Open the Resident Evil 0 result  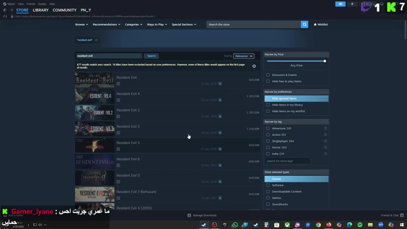[167, 178]
